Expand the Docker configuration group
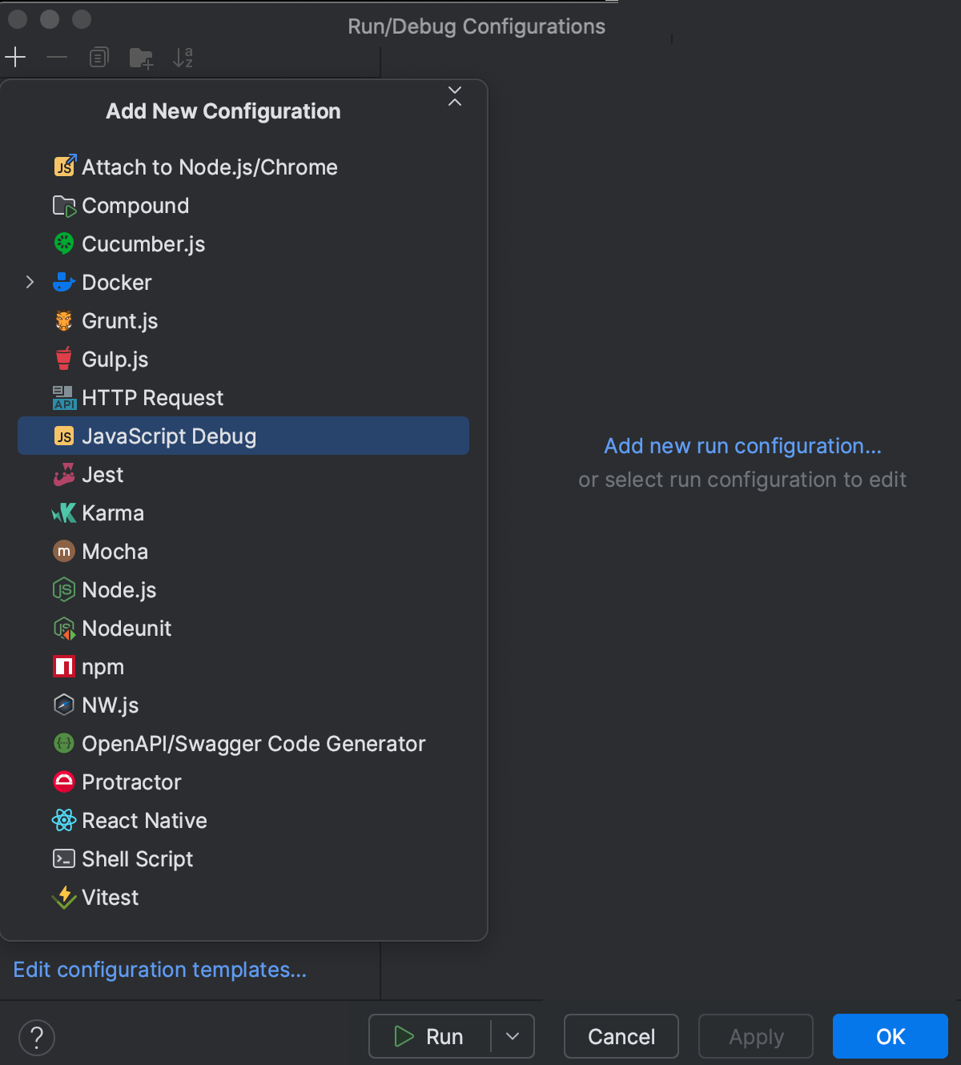This screenshot has height=1065, width=961. 30,282
